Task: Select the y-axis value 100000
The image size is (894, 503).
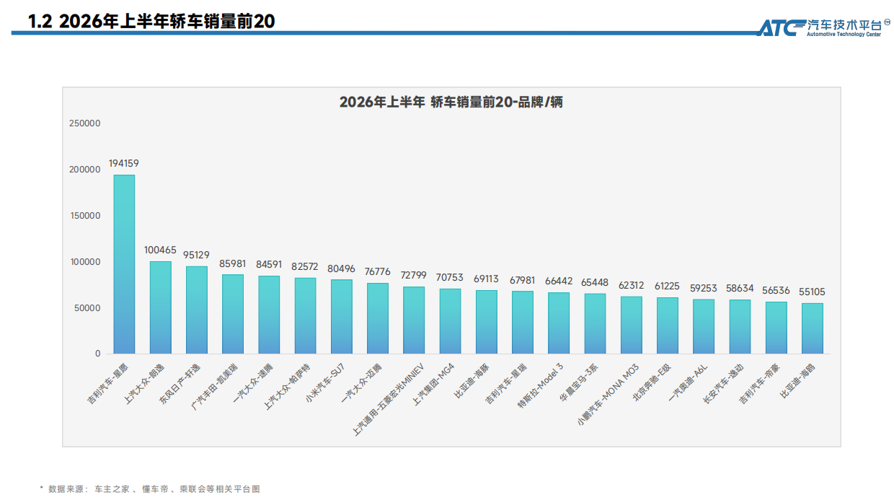Action: coord(85,262)
